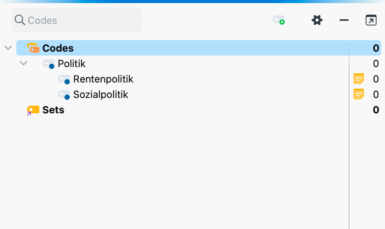385x229 pixels.
Task: Click the Politik code color icon
Action: tap(49, 64)
